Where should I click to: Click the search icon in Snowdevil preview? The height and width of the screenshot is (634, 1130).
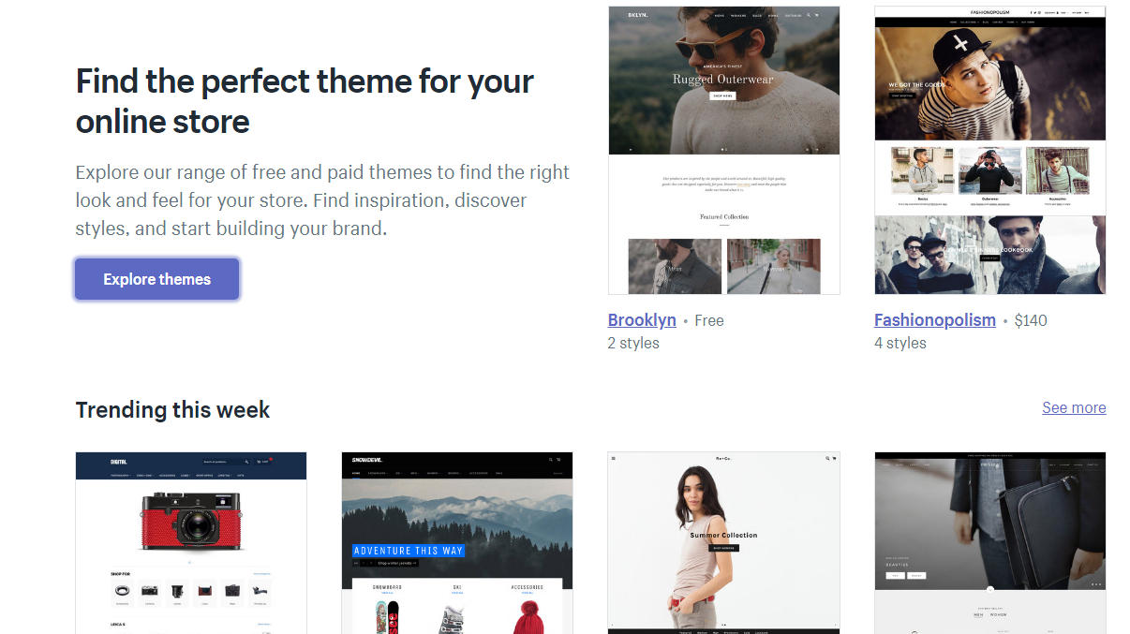550,460
